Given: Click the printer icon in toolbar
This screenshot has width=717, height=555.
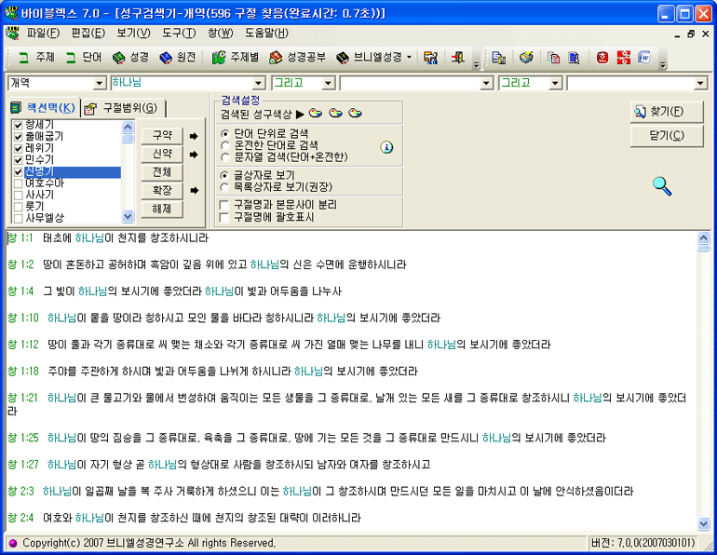Looking at the screenshot, I should point(526,58).
